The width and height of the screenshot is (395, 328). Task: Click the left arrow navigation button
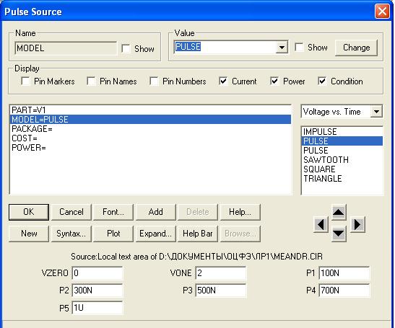point(321,224)
